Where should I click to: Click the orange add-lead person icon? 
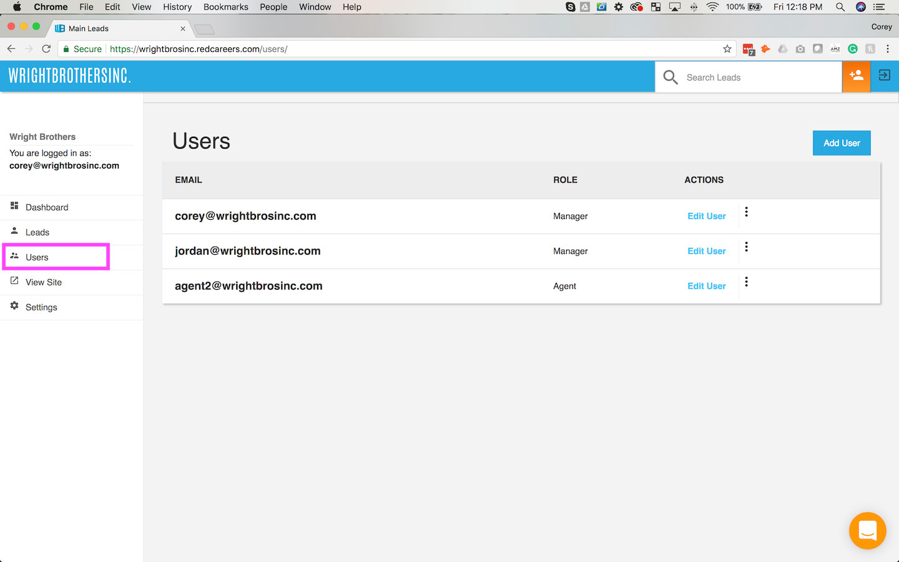[856, 76]
